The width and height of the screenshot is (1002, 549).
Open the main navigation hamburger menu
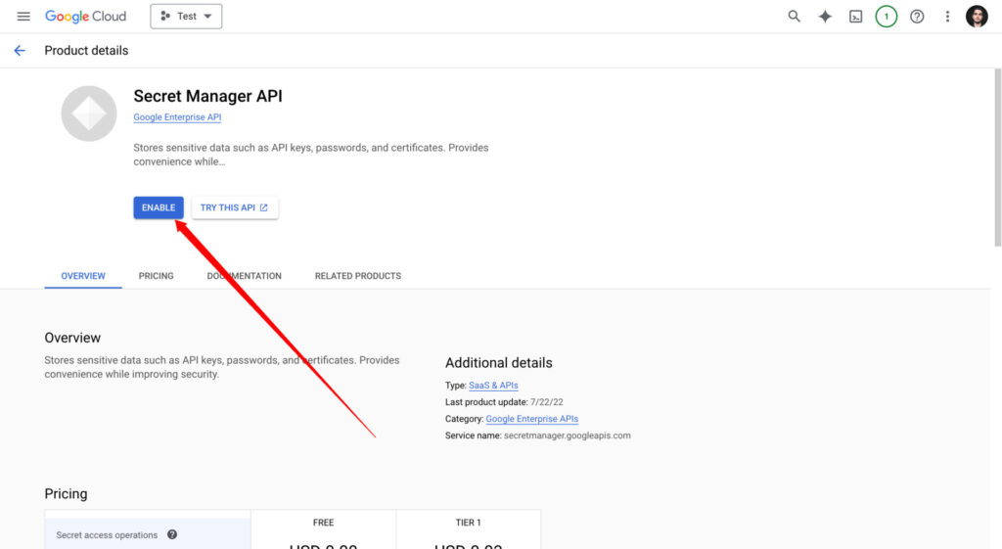(x=23, y=17)
